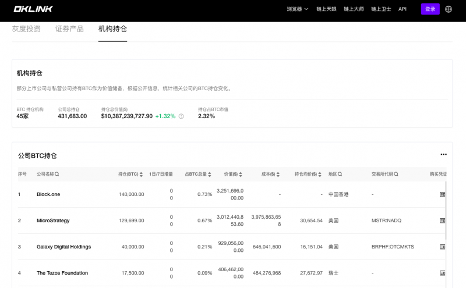Click the 公司BTC持仓 section heading
Screen dimensions: 466x288
(37, 156)
